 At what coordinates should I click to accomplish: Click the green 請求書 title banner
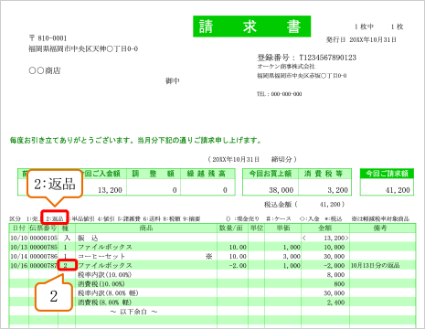pos(251,27)
